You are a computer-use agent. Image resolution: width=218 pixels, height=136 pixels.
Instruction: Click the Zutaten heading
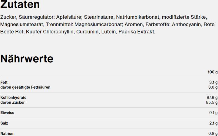(20, 5)
